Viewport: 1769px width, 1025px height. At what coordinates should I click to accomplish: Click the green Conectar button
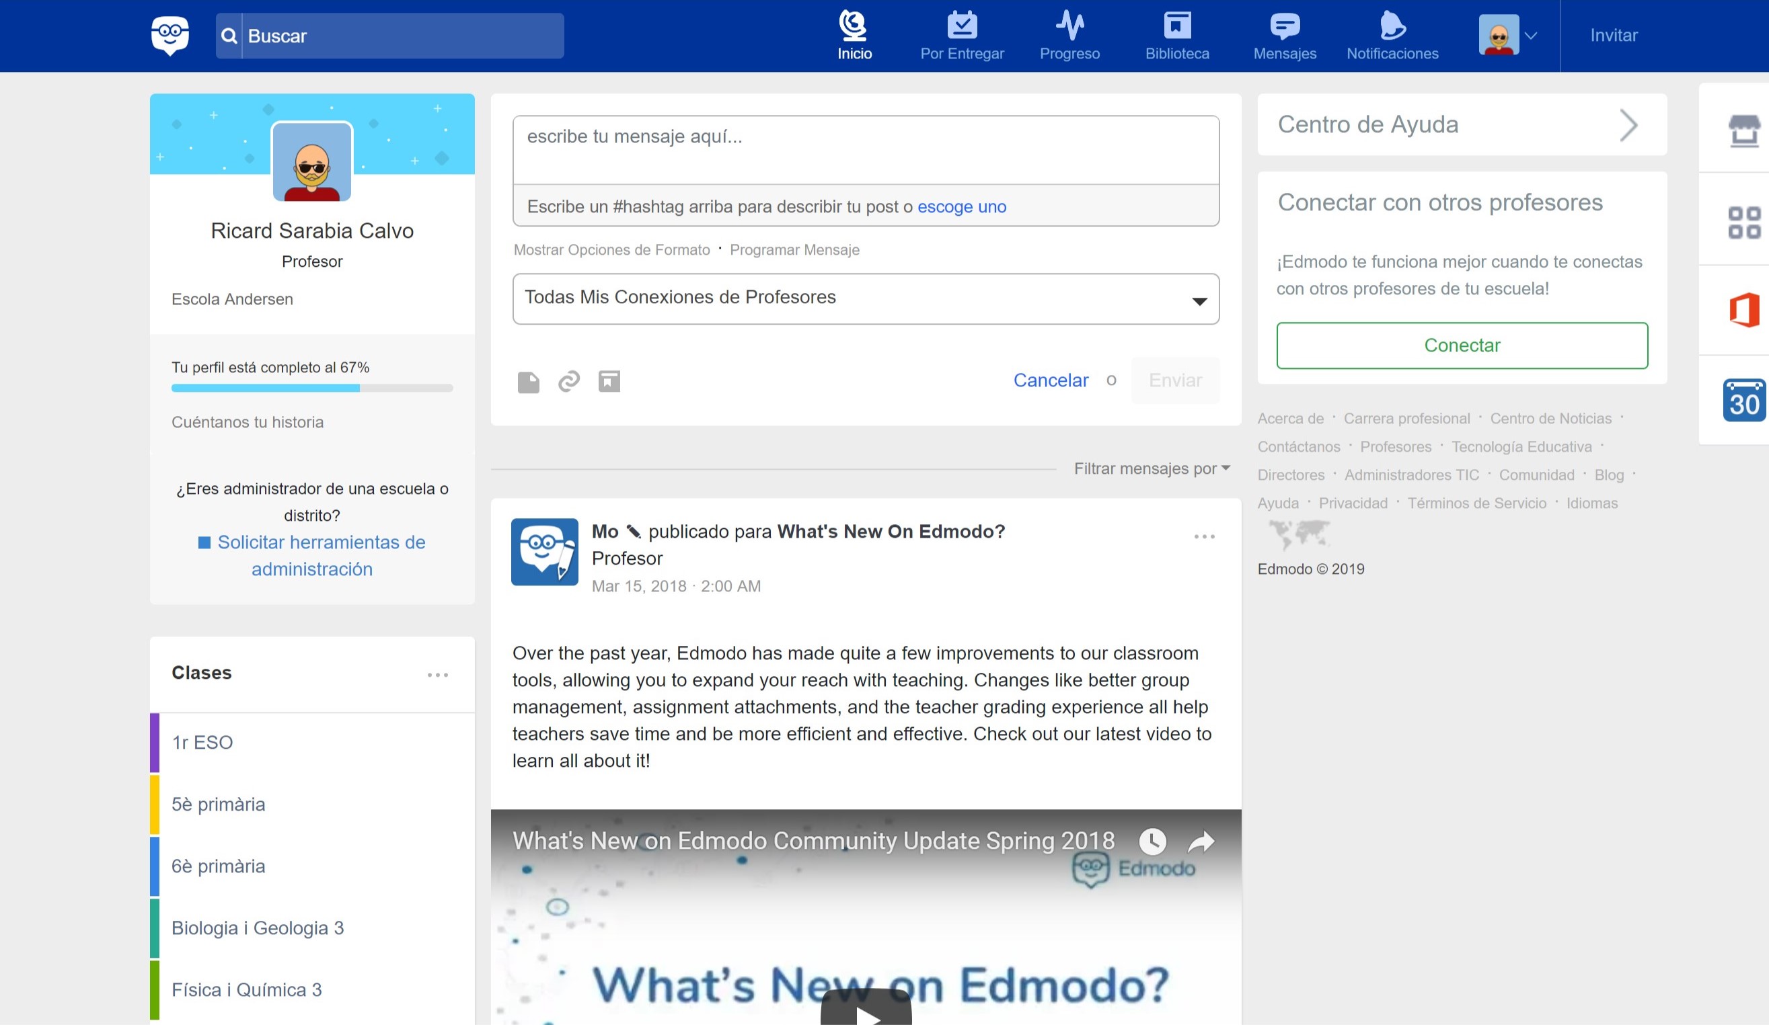coord(1462,345)
